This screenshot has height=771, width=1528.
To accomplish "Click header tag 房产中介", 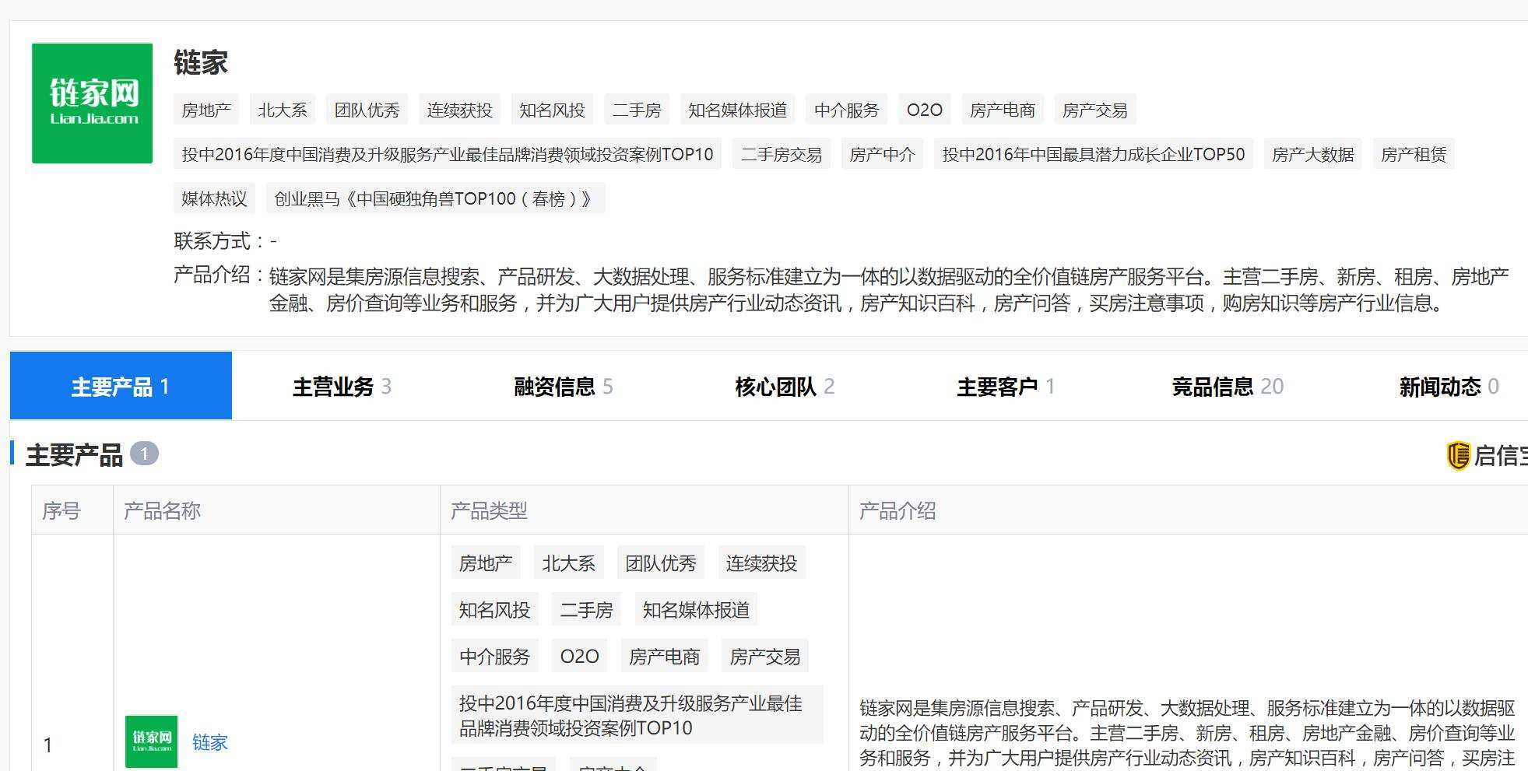I will click(882, 154).
